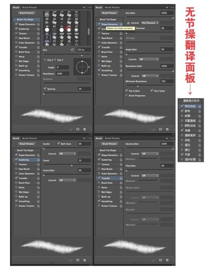This screenshot has height=268, width=206.
Task: Switch to Brush Presets tab in Shape Dynamics panel
Action: pos(112,7)
